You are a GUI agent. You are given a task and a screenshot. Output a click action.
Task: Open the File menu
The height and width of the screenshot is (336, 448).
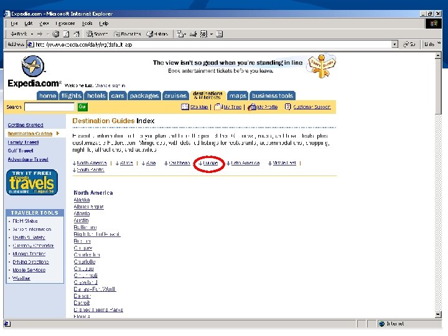coord(14,24)
